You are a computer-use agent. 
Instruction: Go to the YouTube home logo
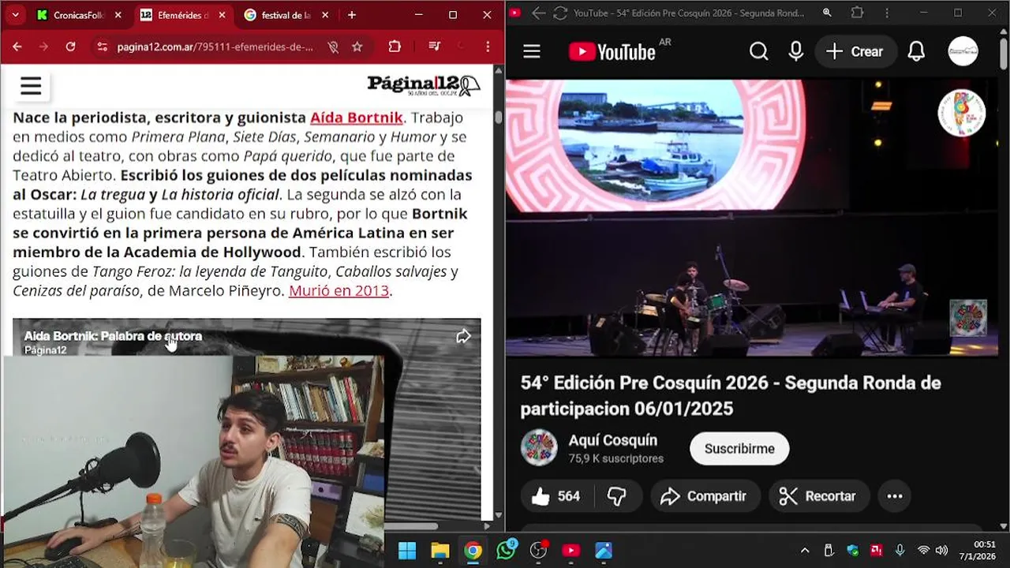[x=612, y=52]
